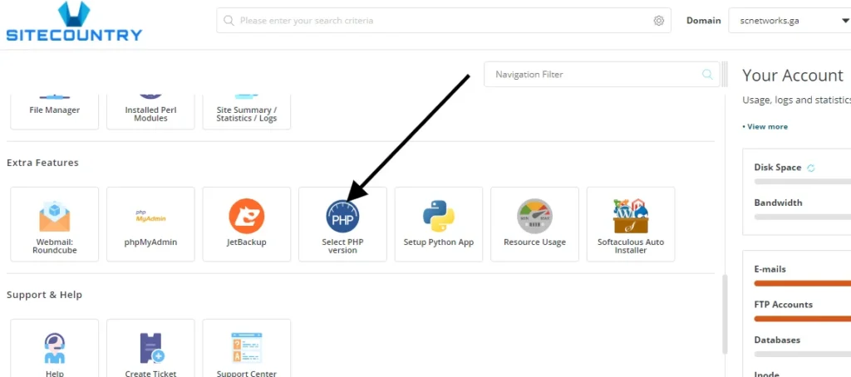Image resolution: width=851 pixels, height=377 pixels.
Task: Open Support Center icon
Action: [x=246, y=348]
